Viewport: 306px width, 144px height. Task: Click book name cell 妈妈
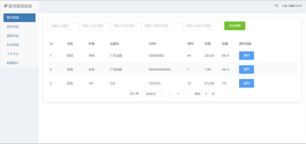pyautogui.click(x=70, y=56)
